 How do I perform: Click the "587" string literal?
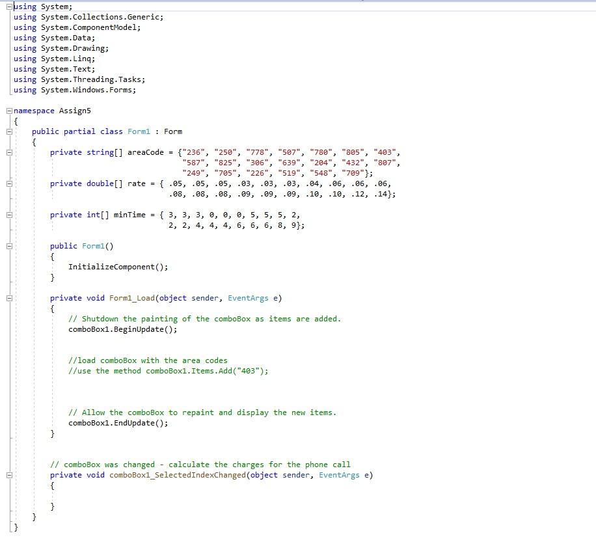click(193, 163)
